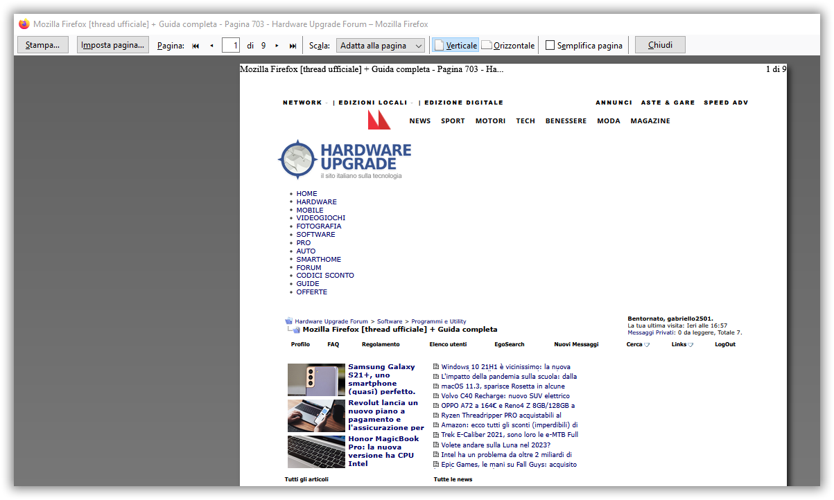The height and width of the screenshot is (500, 834).
Task: Click the forum folder icon near breadcrumb
Action: point(289,321)
